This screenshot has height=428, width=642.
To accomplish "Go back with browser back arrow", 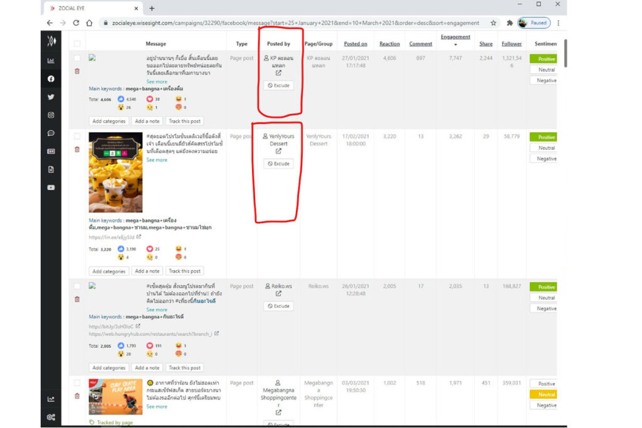I will [x=50, y=23].
